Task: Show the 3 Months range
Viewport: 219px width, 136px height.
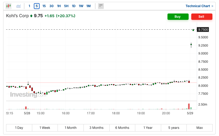Action: coord(96,128)
